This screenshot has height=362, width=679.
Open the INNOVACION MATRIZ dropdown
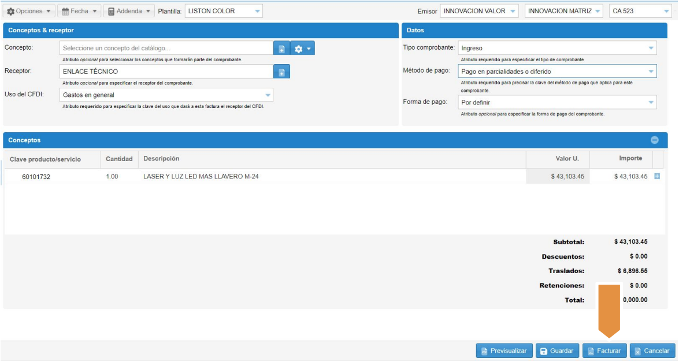563,11
